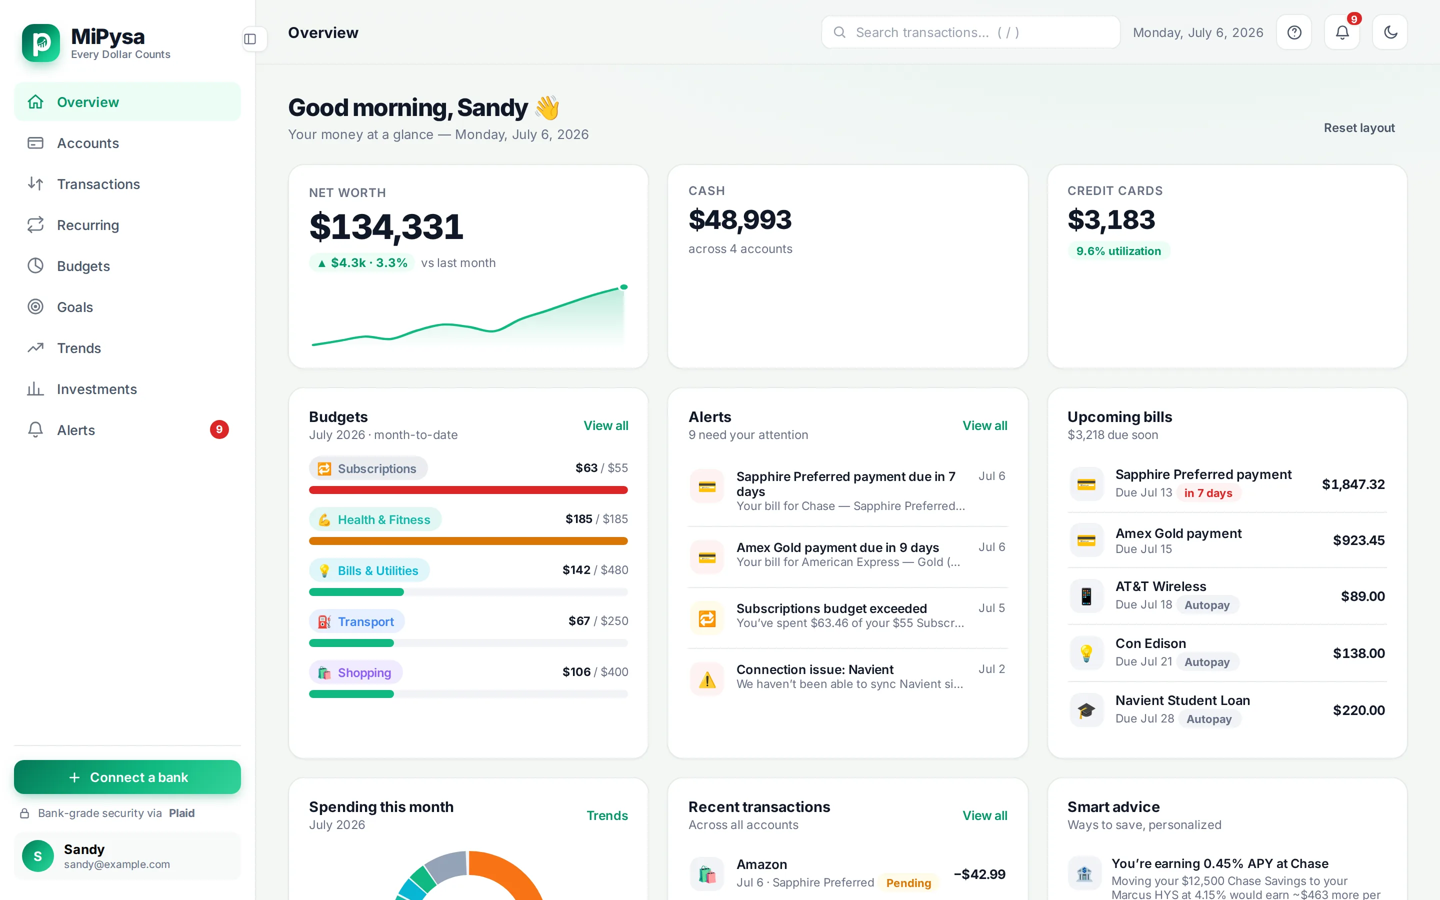Click the Trends line icon in sidebar

click(x=35, y=347)
